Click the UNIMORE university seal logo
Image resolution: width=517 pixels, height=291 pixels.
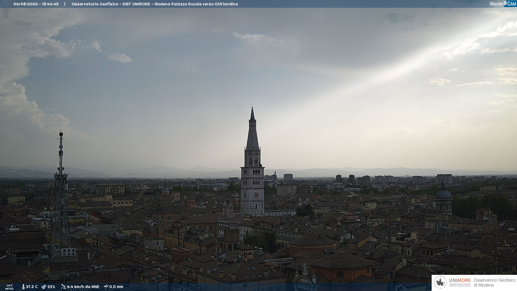[x=440, y=283]
